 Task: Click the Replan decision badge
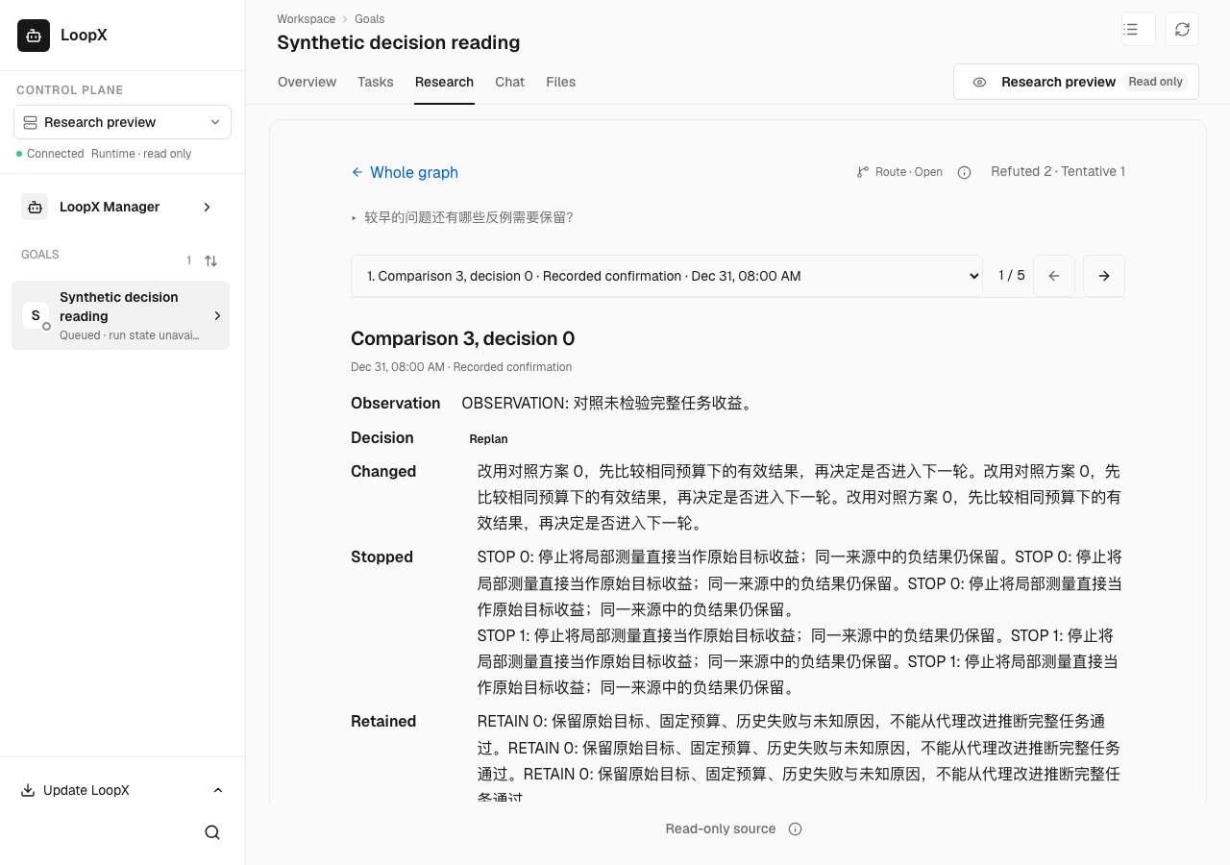point(488,438)
